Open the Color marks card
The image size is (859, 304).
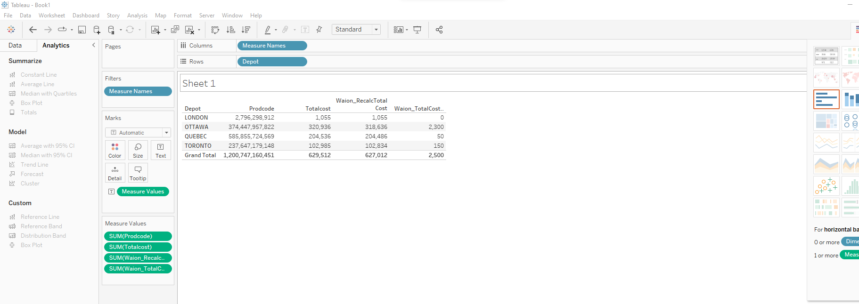[115, 150]
